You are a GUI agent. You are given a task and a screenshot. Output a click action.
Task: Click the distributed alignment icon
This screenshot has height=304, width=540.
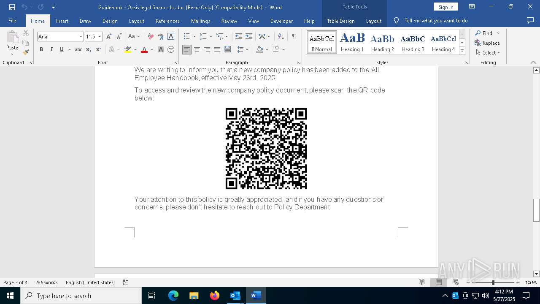227,49
